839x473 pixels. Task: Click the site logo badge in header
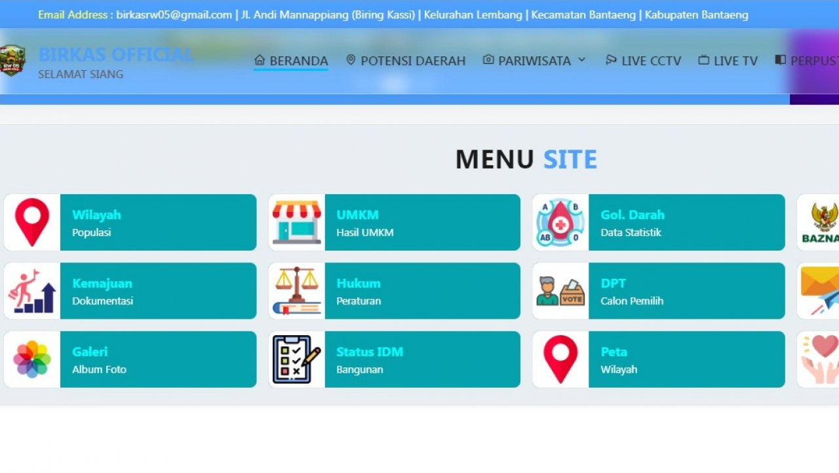click(x=12, y=60)
